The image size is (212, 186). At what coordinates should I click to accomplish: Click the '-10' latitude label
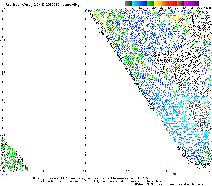point(3,9)
